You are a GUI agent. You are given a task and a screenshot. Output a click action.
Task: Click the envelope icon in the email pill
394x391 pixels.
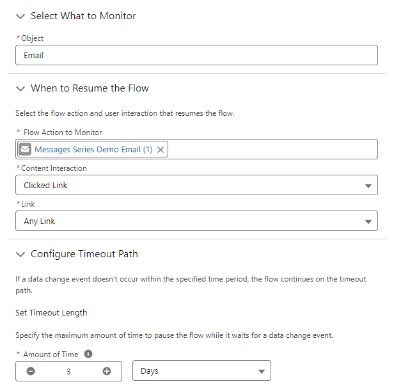click(25, 149)
